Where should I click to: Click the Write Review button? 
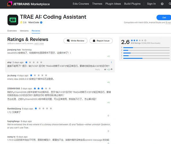(75, 41)
